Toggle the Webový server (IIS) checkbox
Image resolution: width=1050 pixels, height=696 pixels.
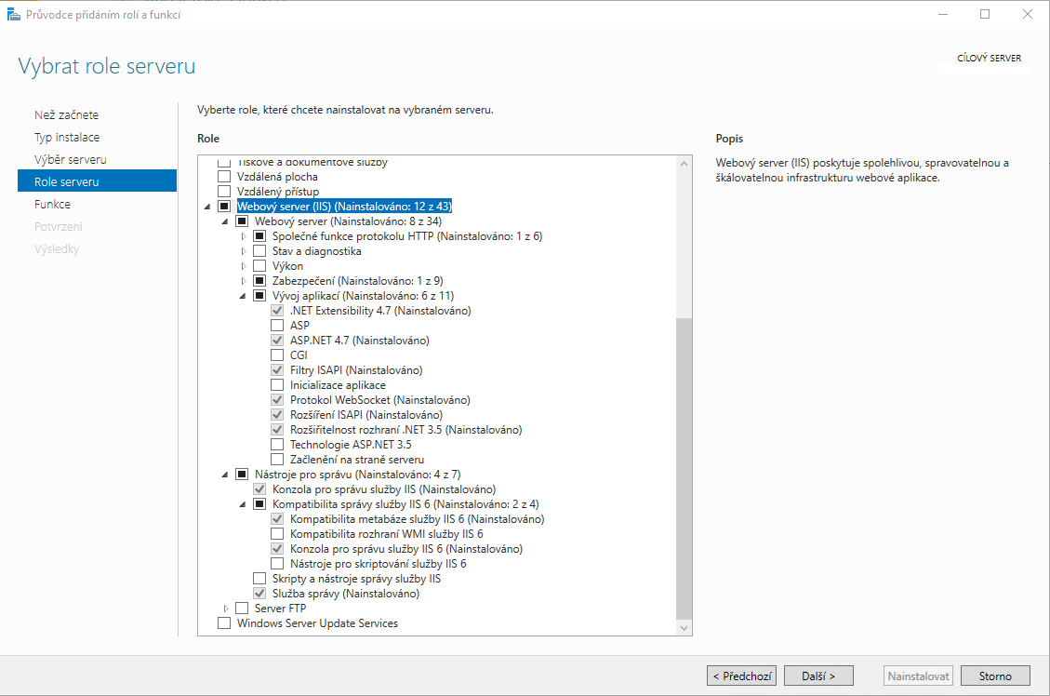[224, 207]
